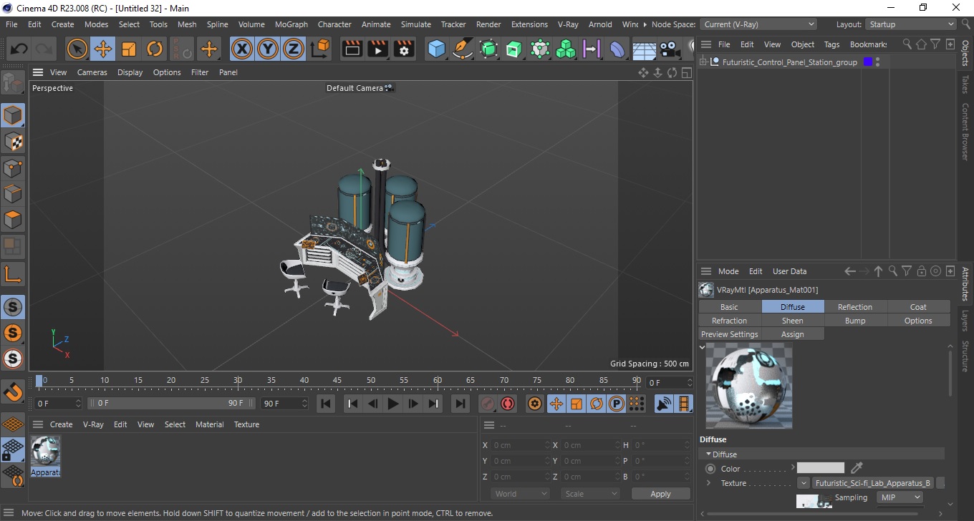Jump to the animation start
The width and height of the screenshot is (974, 521).
pos(326,404)
